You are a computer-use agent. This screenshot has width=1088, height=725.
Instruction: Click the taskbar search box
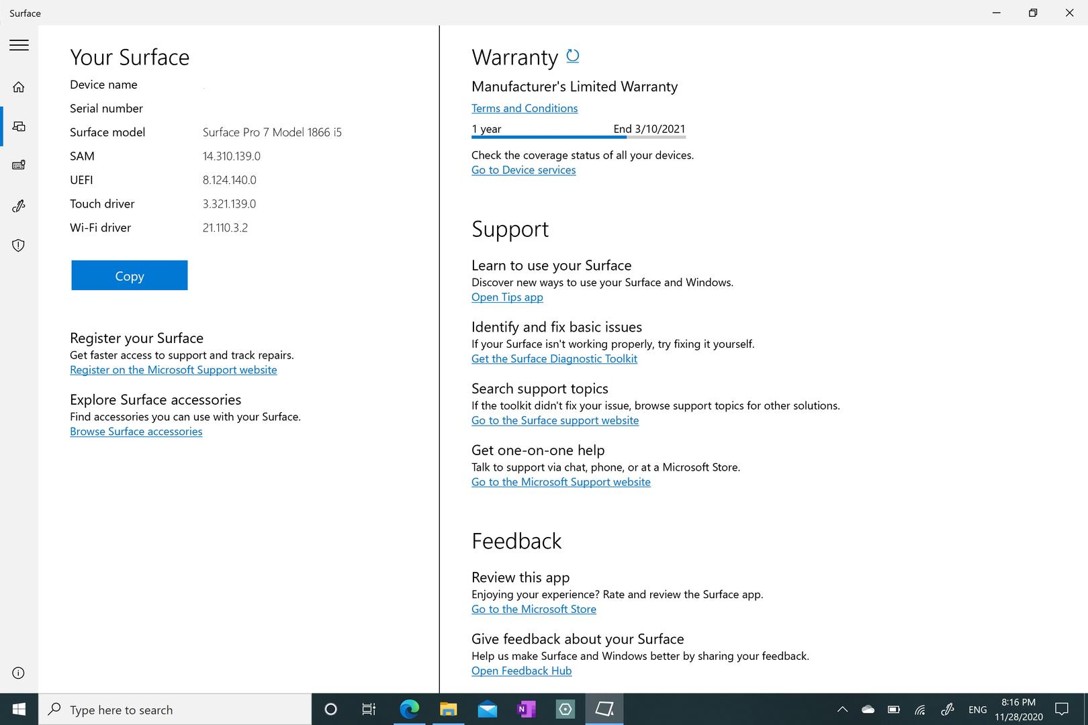pyautogui.click(x=175, y=709)
